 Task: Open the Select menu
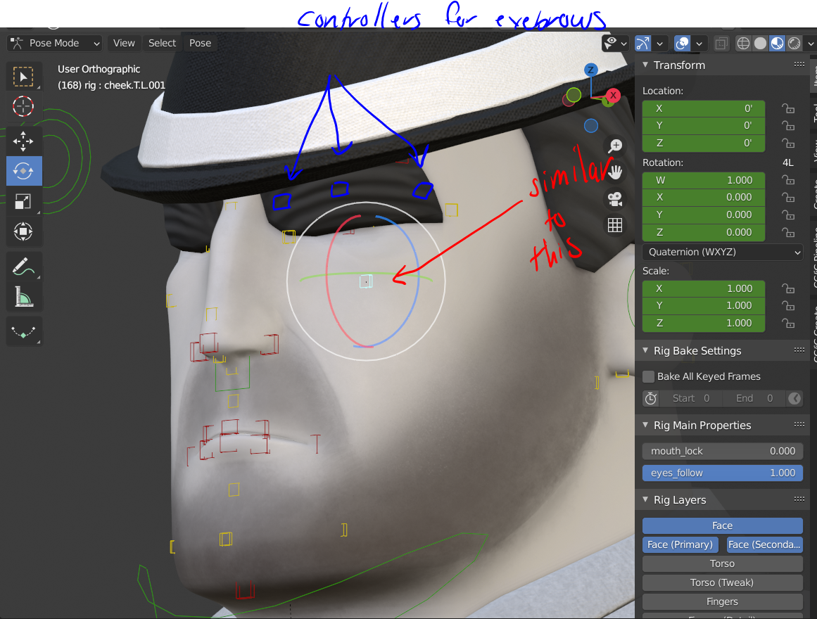(162, 43)
